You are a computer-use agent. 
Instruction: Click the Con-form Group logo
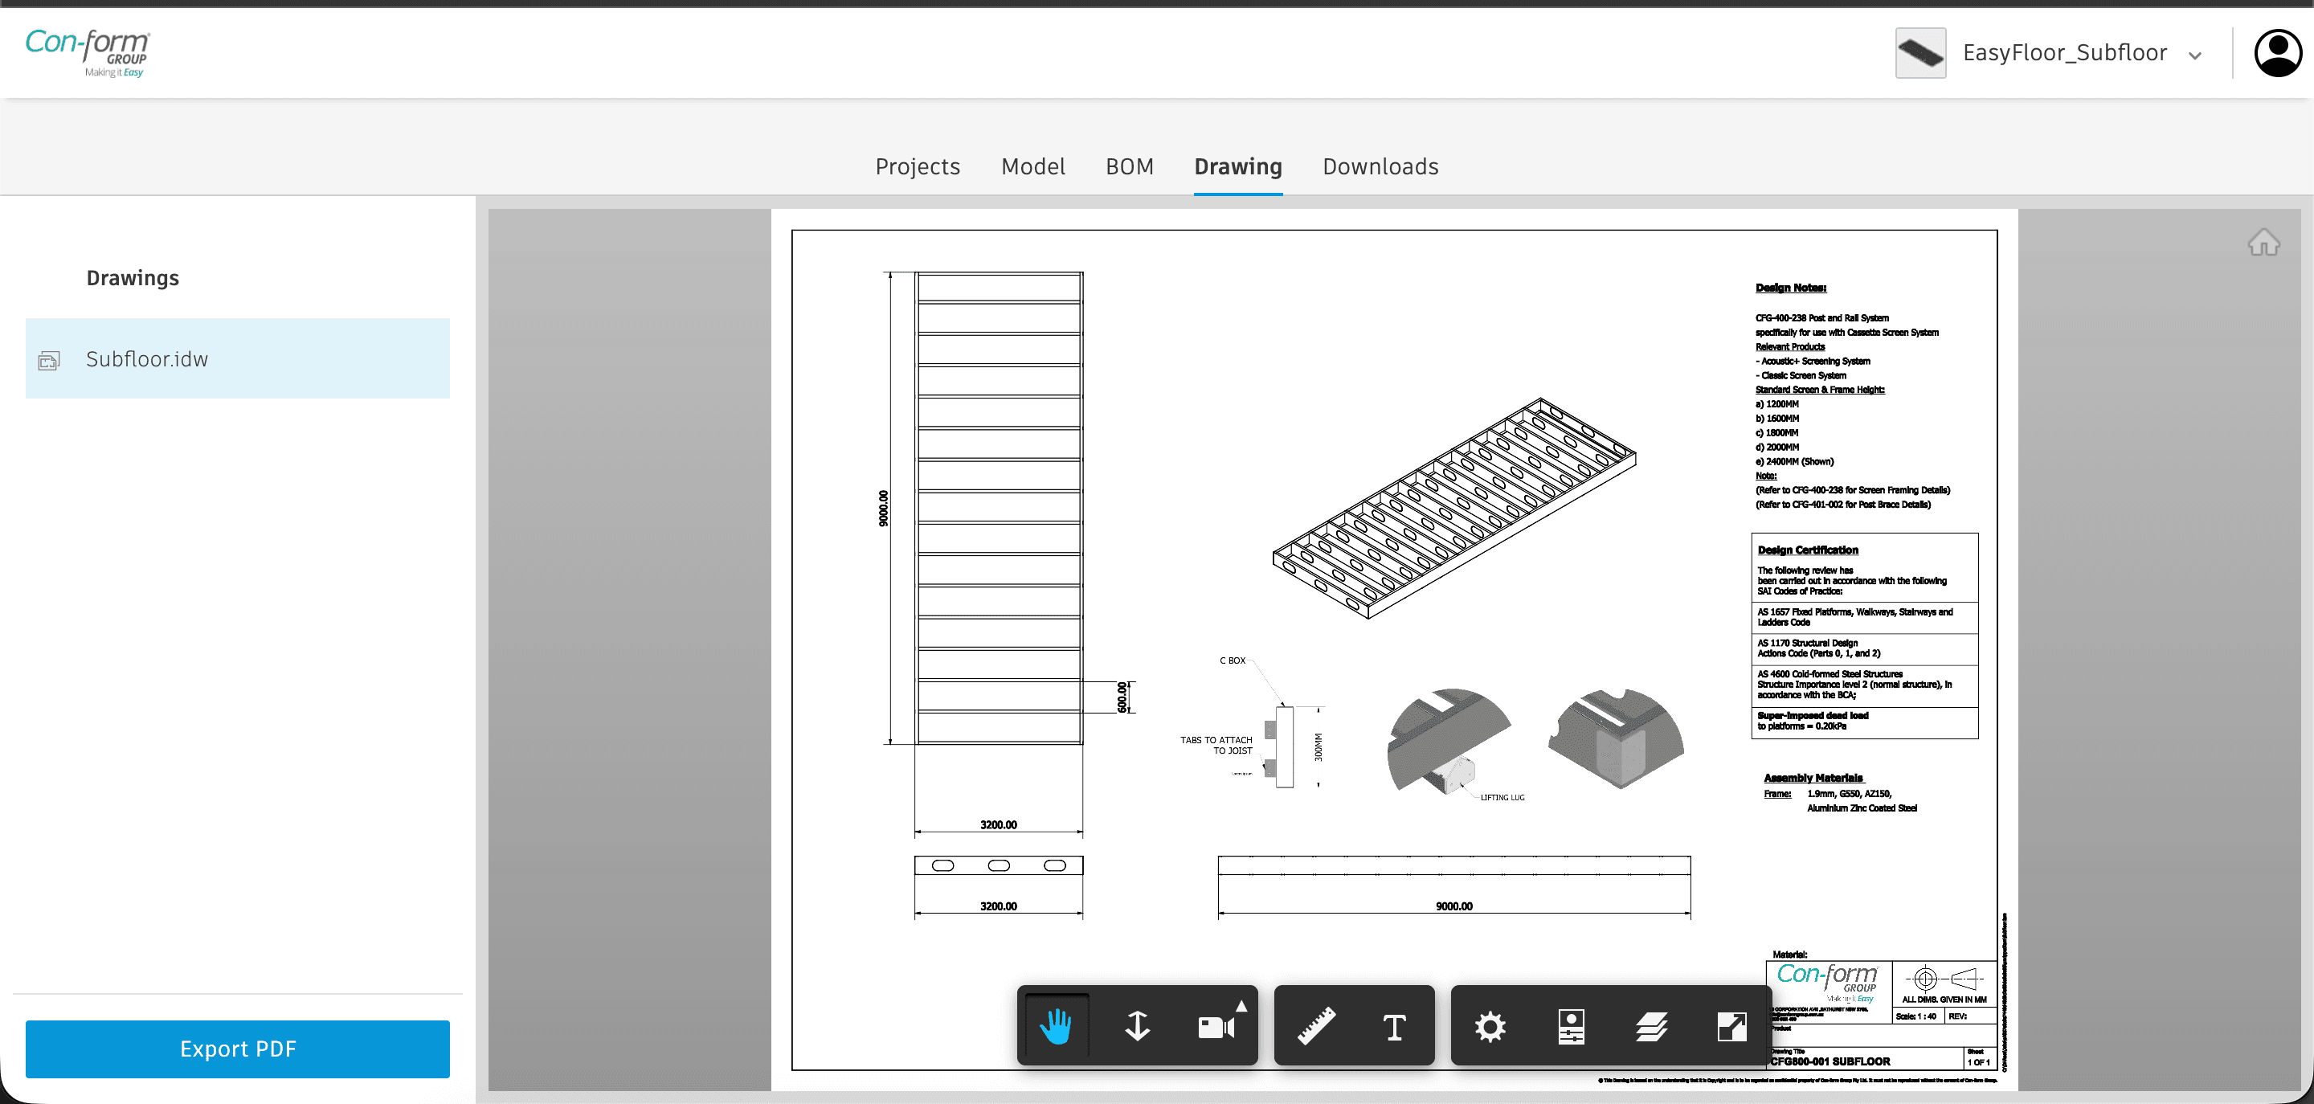[88, 53]
